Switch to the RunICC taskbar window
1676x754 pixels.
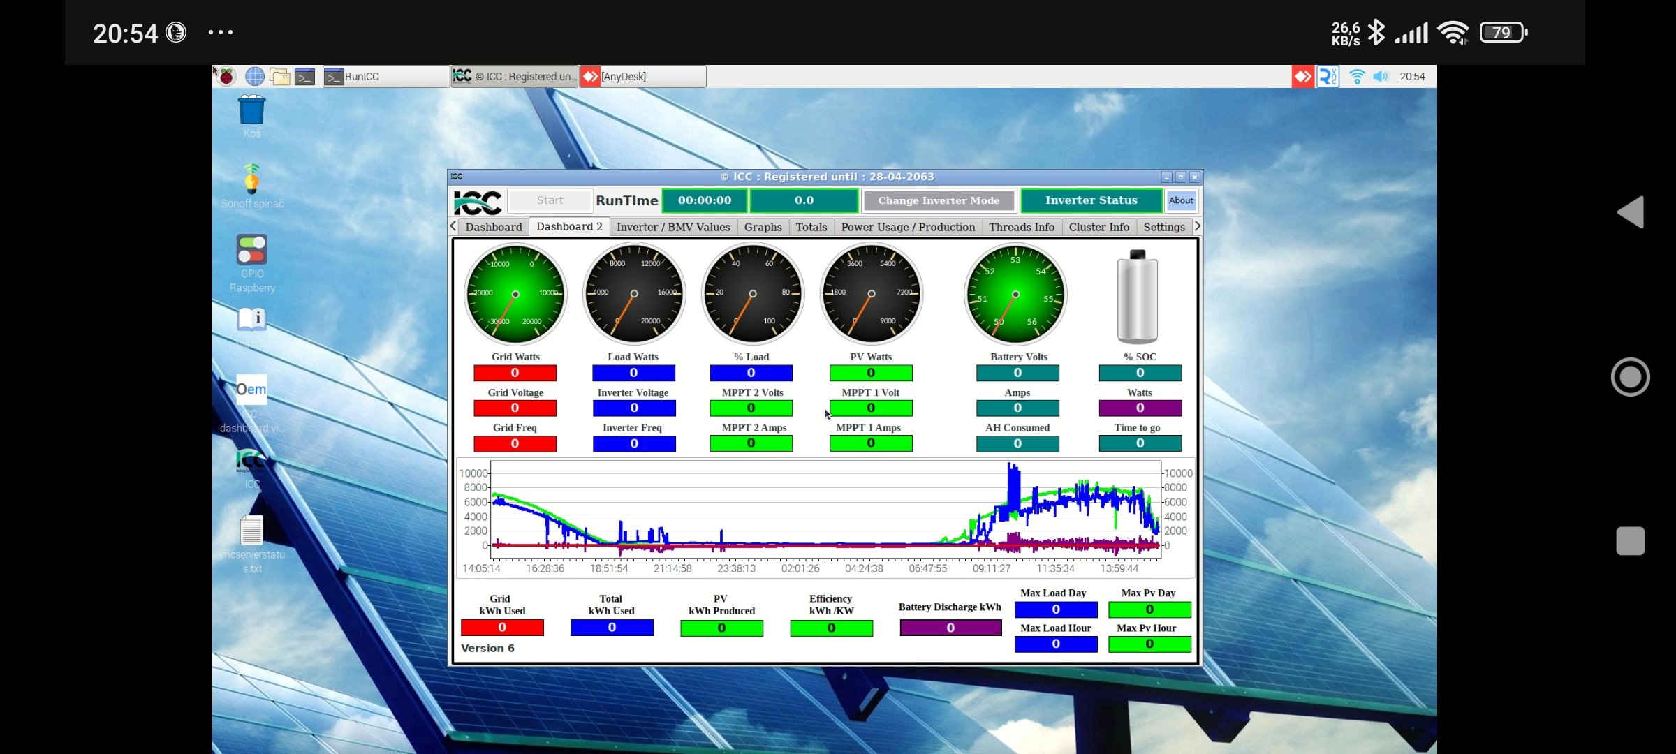385,77
